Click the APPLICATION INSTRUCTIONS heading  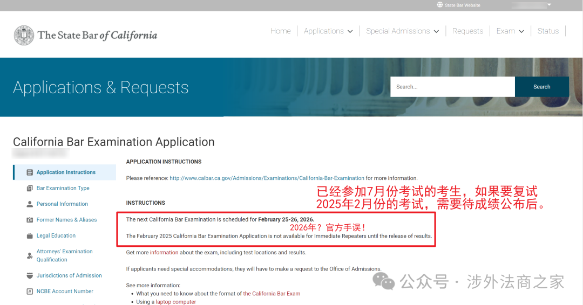(164, 162)
